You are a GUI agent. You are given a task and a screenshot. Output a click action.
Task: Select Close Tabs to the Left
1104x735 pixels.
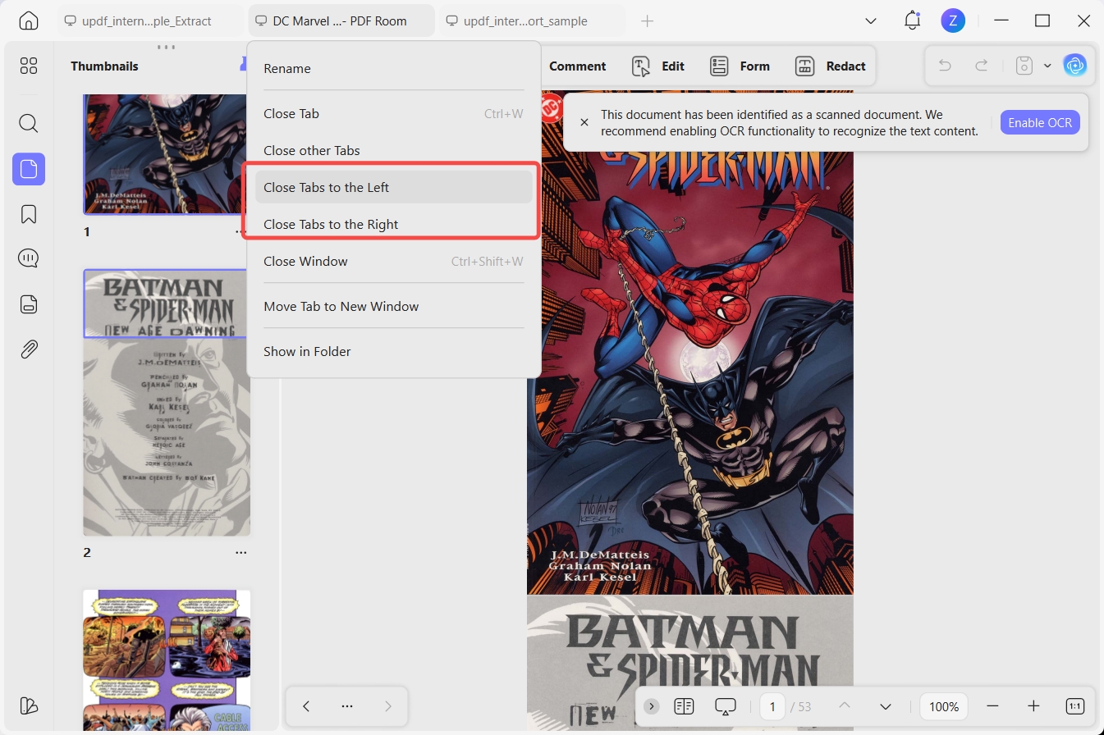pyautogui.click(x=394, y=187)
